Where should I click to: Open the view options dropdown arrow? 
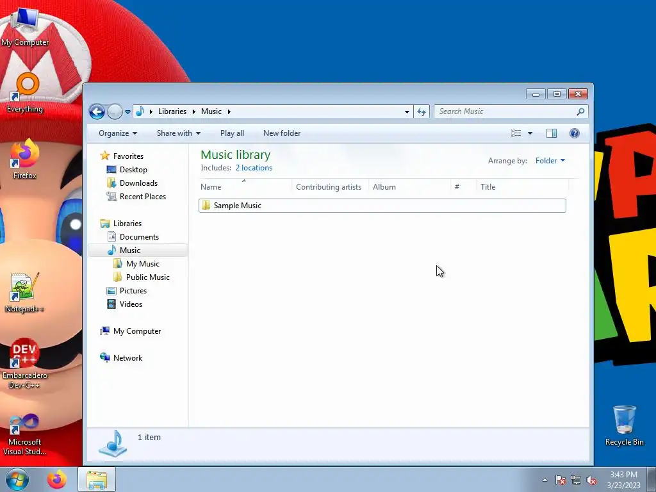tap(530, 133)
